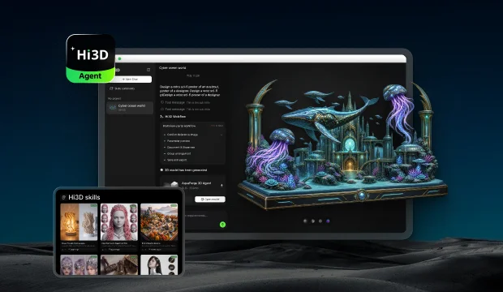This screenshot has height=292, width=503.
Task: Click the Hi3D skills header icon
Action: tap(64, 197)
